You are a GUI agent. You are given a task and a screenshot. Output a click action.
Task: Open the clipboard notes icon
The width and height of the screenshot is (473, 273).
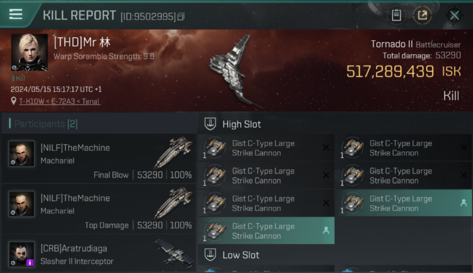pyautogui.click(x=396, y=15)
